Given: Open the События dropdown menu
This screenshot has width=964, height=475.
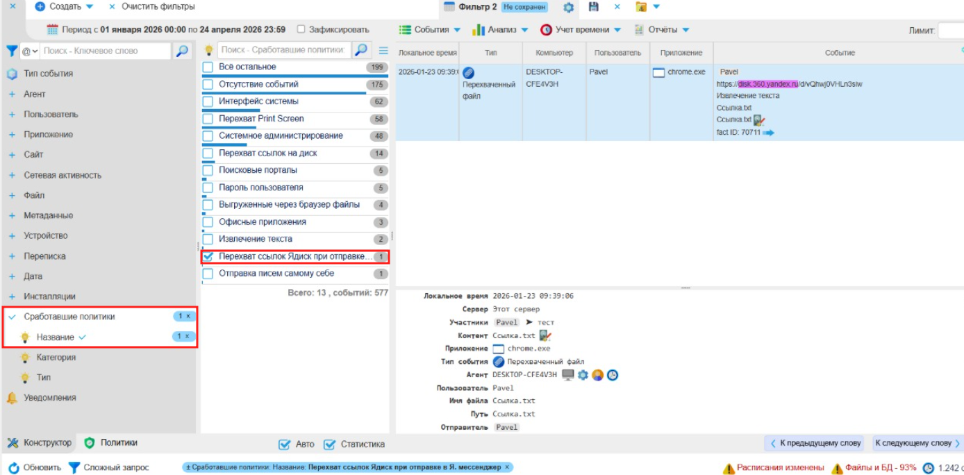Looking at the screenshot, I should coord(430,30).
